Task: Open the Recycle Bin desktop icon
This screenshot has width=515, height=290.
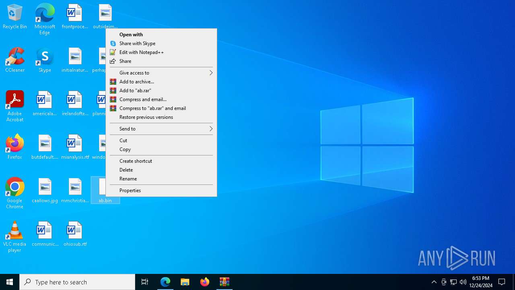Action: click(x=15, y=17)
